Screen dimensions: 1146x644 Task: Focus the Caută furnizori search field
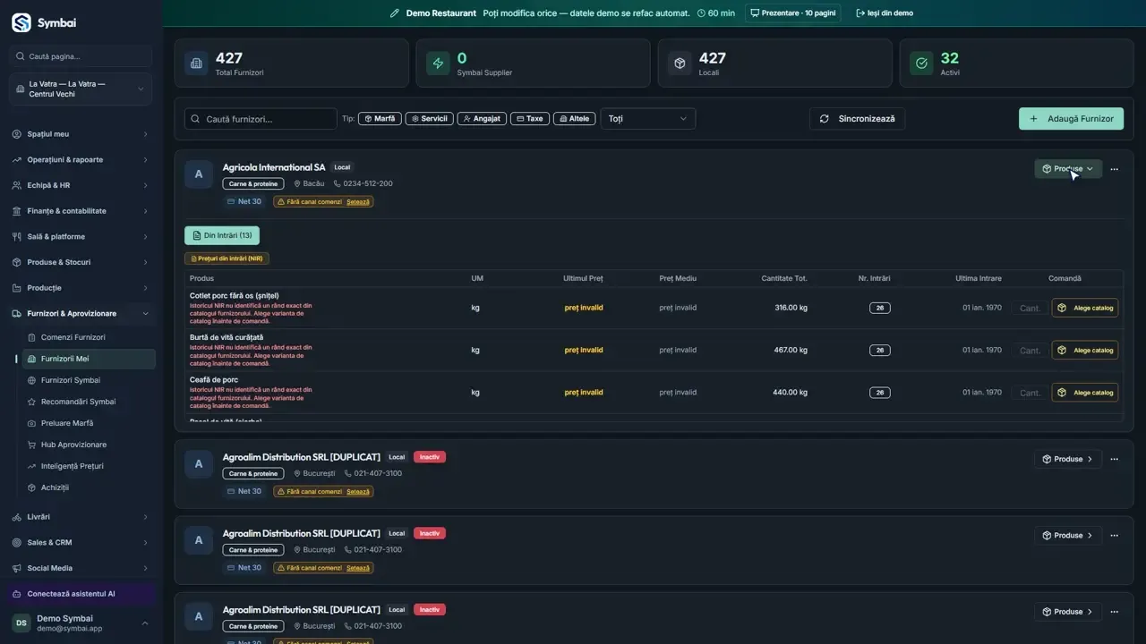pyautogui.click(x=261, y=119)
